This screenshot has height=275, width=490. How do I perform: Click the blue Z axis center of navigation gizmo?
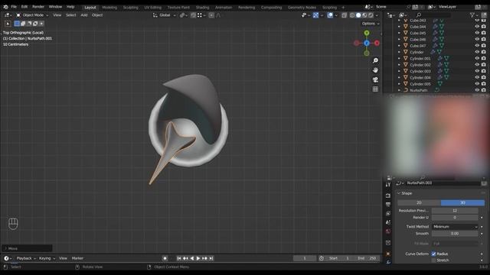pyautogui.click(x=367, y=43)
